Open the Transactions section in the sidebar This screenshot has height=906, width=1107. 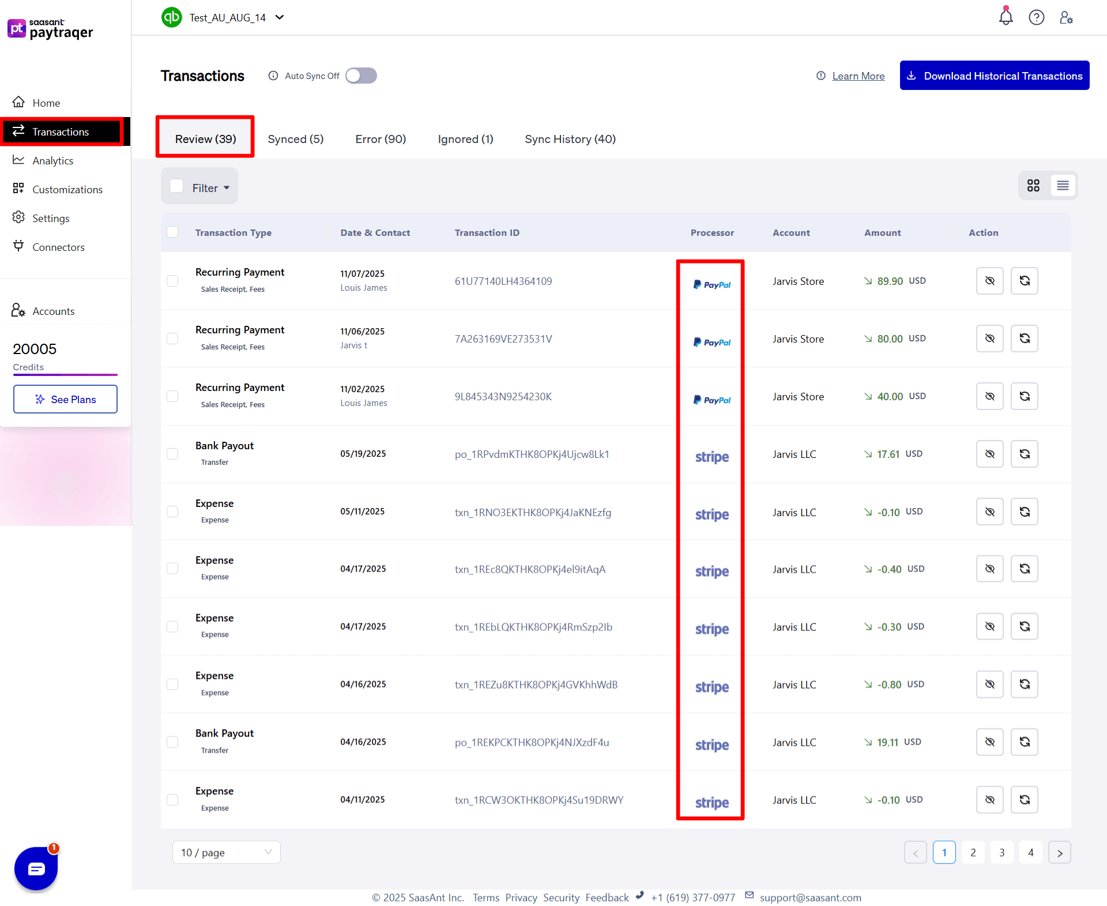61,131
